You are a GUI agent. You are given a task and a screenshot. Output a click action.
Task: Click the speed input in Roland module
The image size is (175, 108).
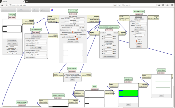(109, 33)
